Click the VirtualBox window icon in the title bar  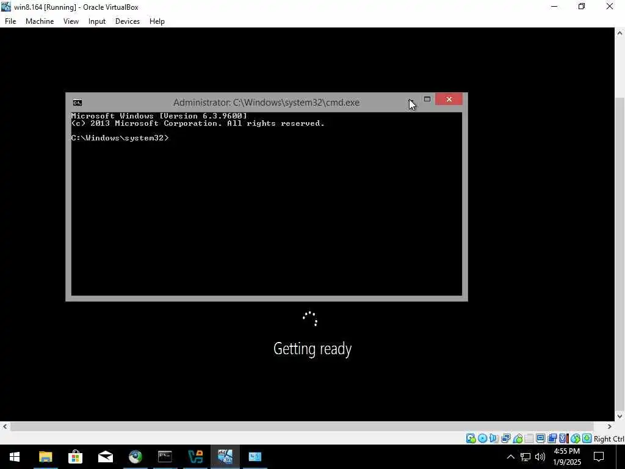click(6, 7)
